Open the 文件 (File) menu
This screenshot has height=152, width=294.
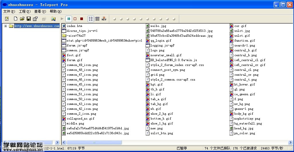[9, 11]
